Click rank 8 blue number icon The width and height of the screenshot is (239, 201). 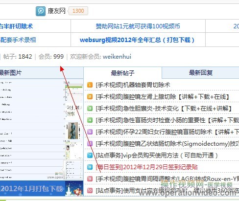[90, 167]
